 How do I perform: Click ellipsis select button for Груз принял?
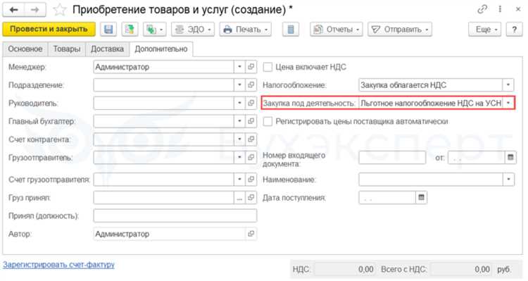point(239,197)
